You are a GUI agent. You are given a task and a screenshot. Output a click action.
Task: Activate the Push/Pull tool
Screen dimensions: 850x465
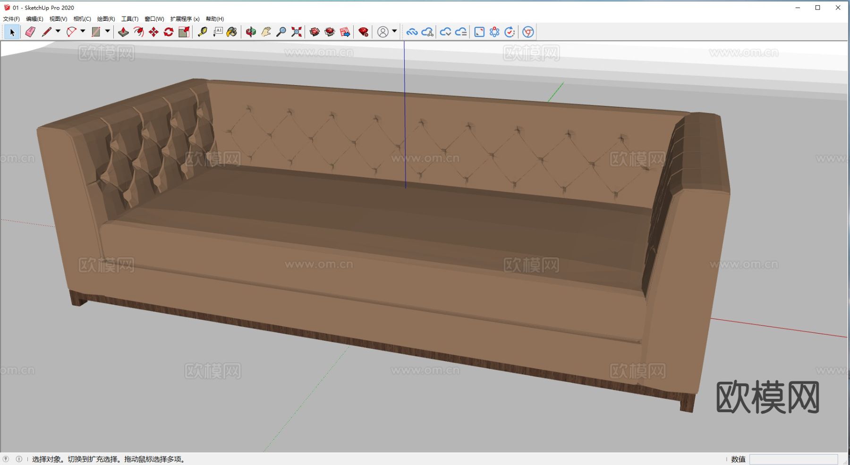(x=123, y=32)
